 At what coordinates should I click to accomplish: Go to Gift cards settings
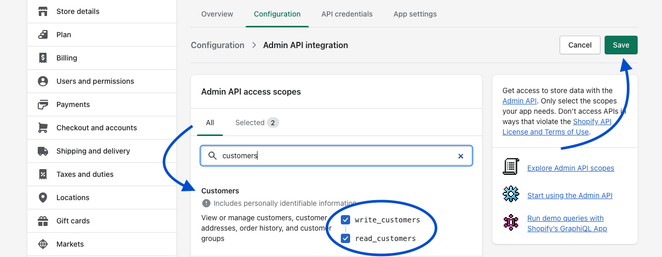pyautogui.click(x=102, y=221)
